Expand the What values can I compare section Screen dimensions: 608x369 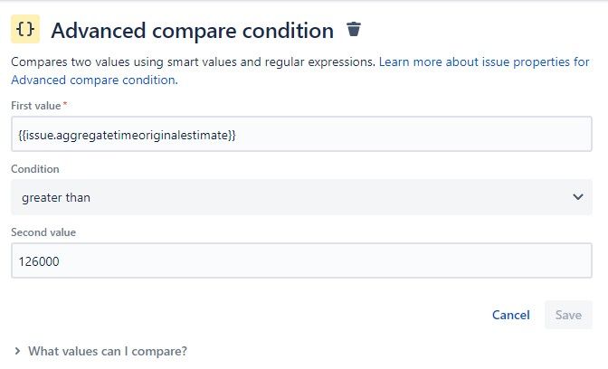pos(107,351)
